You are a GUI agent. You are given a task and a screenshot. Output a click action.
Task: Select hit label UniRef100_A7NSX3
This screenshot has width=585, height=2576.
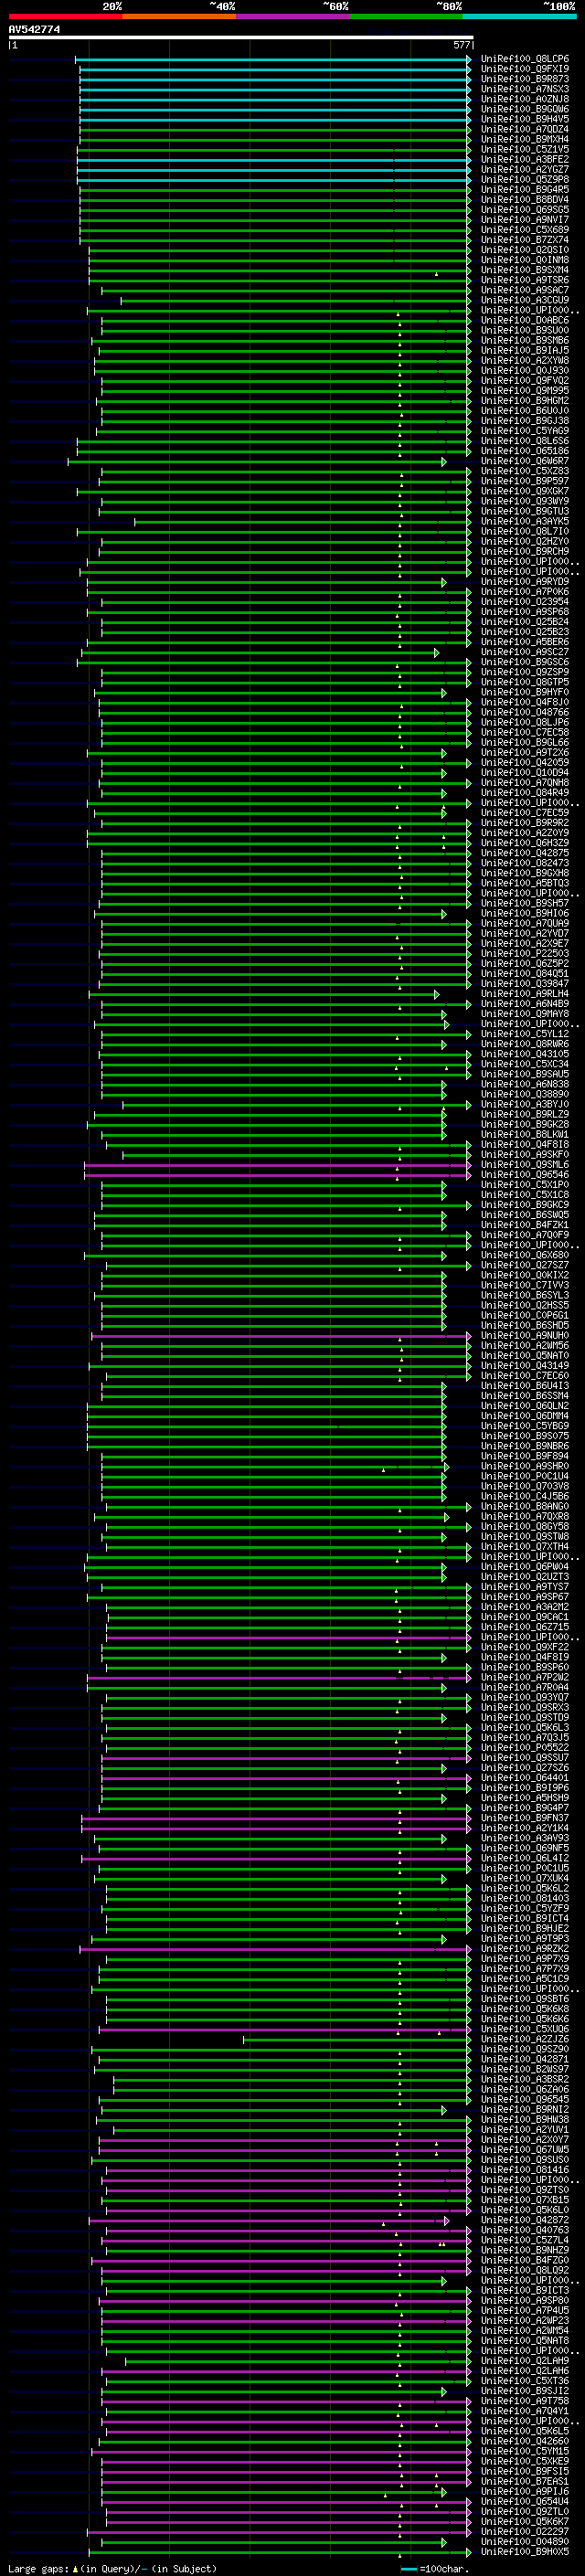point(525,89)
